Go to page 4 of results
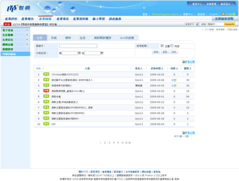Image resolution: width=239 pixels, height=181 pixels. (114, 142)
